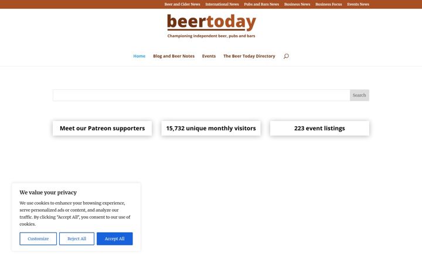Click 15,732 unique monthly visitors card
Viewport: 422px width, 263px height.
[x=211, y=128]
